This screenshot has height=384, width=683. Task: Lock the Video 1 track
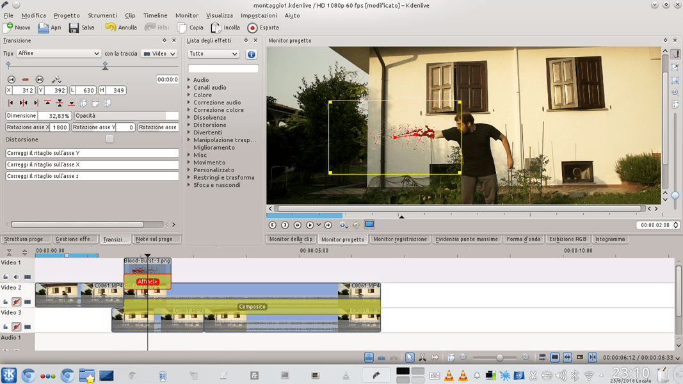click(x=4, y=276)
